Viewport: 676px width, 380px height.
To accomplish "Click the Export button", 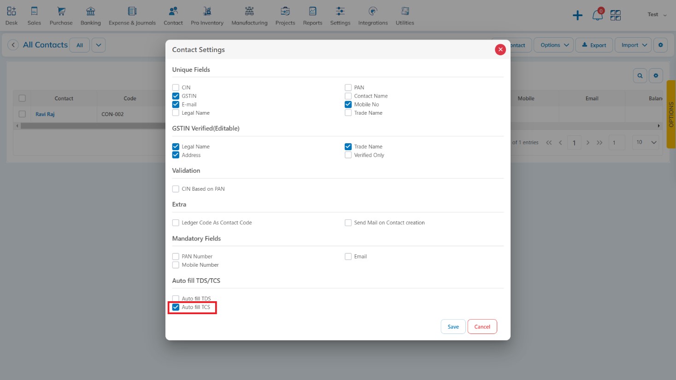I will click(594, 45).
